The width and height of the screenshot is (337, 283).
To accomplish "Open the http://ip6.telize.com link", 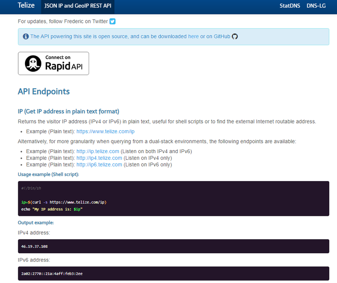I will [99, 165].
